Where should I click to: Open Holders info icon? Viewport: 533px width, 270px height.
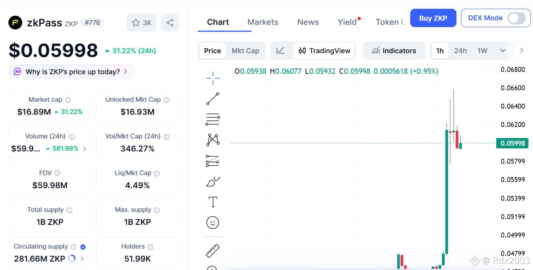150,247
